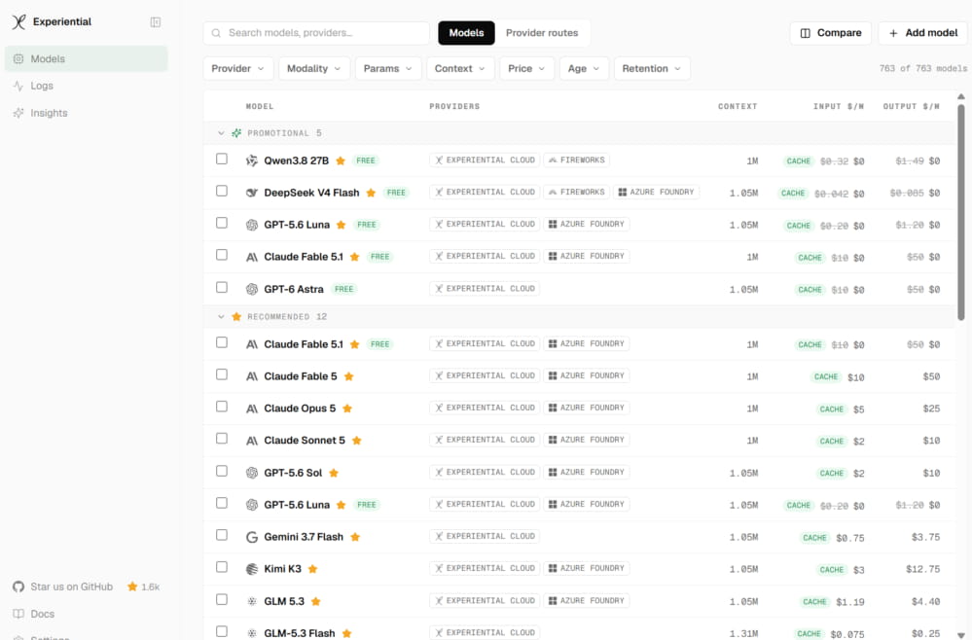Image resolution: width=972 pixels, height=640 pixels.
Task: Check the GPT-5.6 Sol row checkbox
Action: pos(221,471)
